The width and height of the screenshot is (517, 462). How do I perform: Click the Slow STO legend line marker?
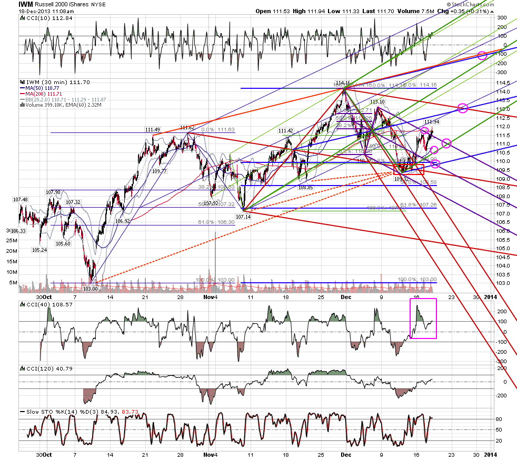[23, 412]
